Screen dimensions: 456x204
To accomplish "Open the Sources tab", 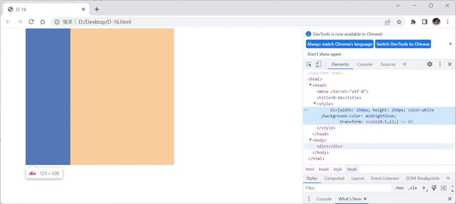I will tap(388, 64).
